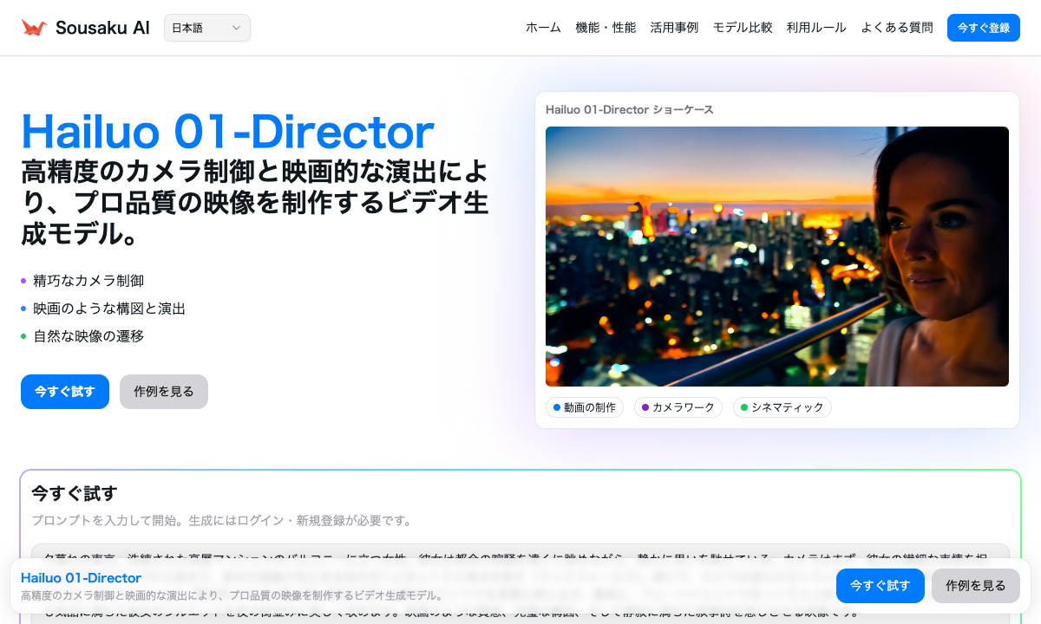
Task: Click the showcase video thumbnail
Action: pos(777,257)
